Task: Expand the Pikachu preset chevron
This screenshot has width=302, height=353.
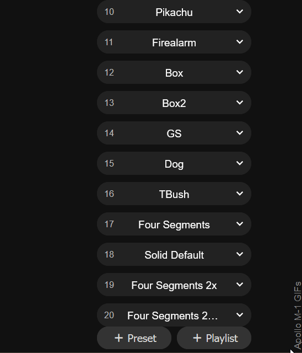Action: 240,12
